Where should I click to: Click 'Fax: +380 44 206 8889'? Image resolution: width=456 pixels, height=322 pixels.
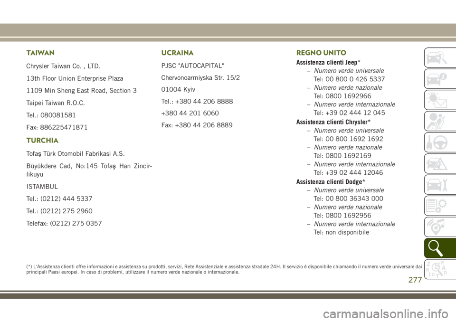click(x=197, y=125)
